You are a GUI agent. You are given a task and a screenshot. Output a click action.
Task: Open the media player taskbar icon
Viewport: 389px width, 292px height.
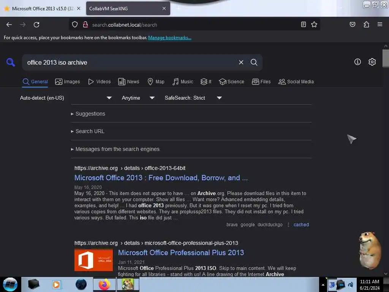[x=56, y=284]
